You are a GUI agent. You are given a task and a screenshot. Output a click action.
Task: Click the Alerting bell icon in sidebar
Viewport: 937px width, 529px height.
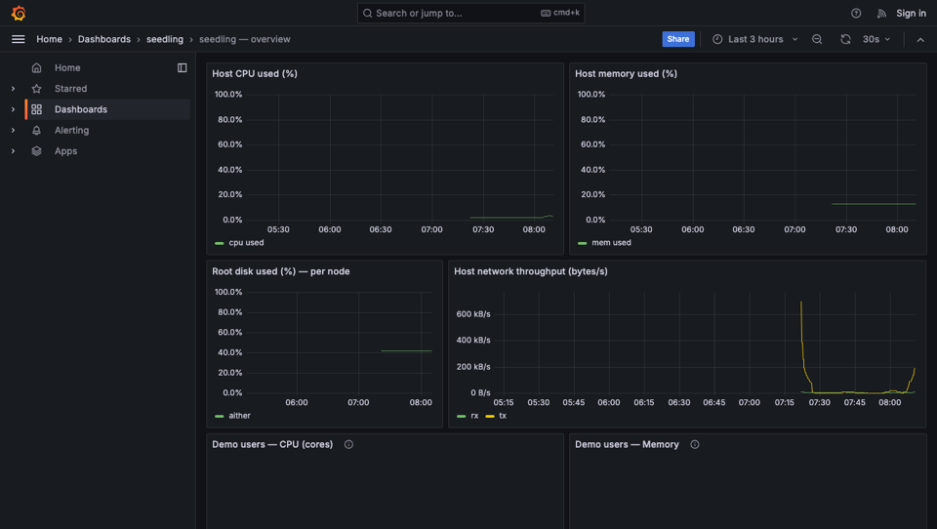click(36, 131)
